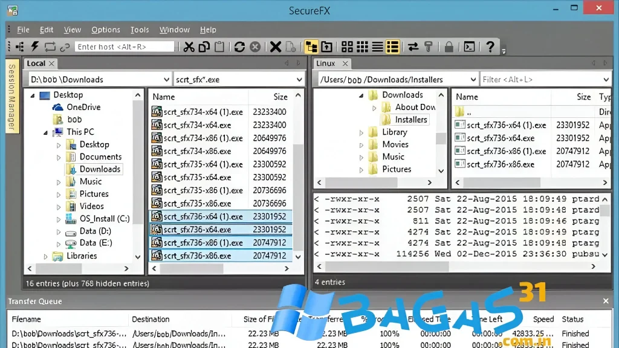The height and width of the screenshot is (348, 619).
Task: Select the remote Installers folder
Action: tap(411, 120)
